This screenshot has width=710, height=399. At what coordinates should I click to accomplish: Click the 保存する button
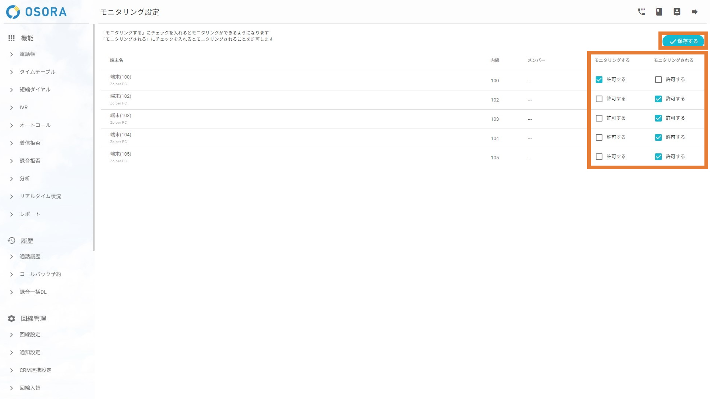click(x=683, y=41)
